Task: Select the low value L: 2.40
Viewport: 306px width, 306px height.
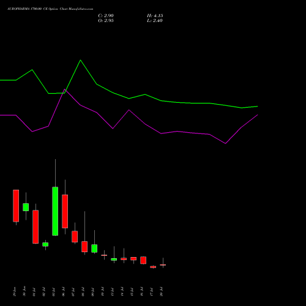Action: 155,21
